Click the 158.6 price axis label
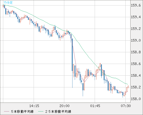 136,64
